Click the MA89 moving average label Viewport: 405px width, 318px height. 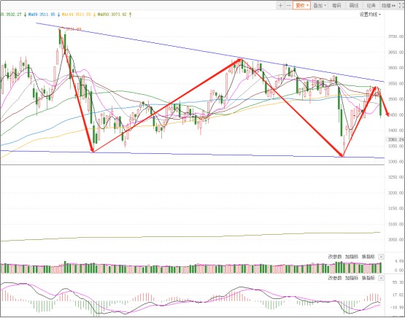42,15
